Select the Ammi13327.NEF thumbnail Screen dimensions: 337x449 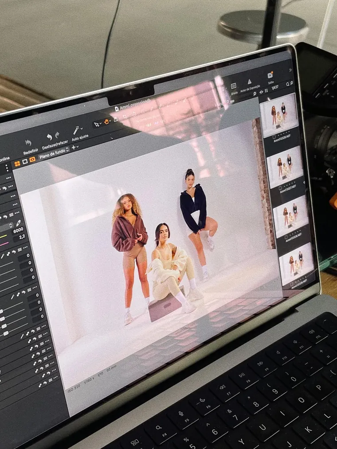(x=285, y=166)
